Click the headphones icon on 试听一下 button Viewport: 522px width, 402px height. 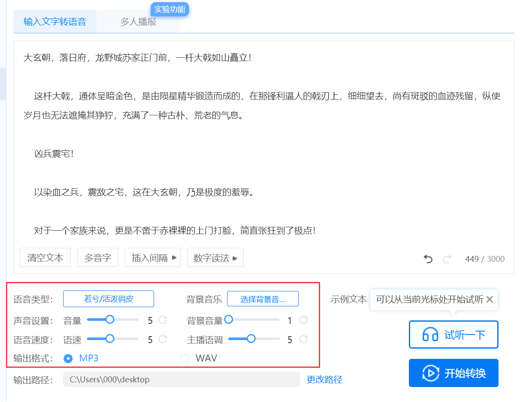[431, 335]
